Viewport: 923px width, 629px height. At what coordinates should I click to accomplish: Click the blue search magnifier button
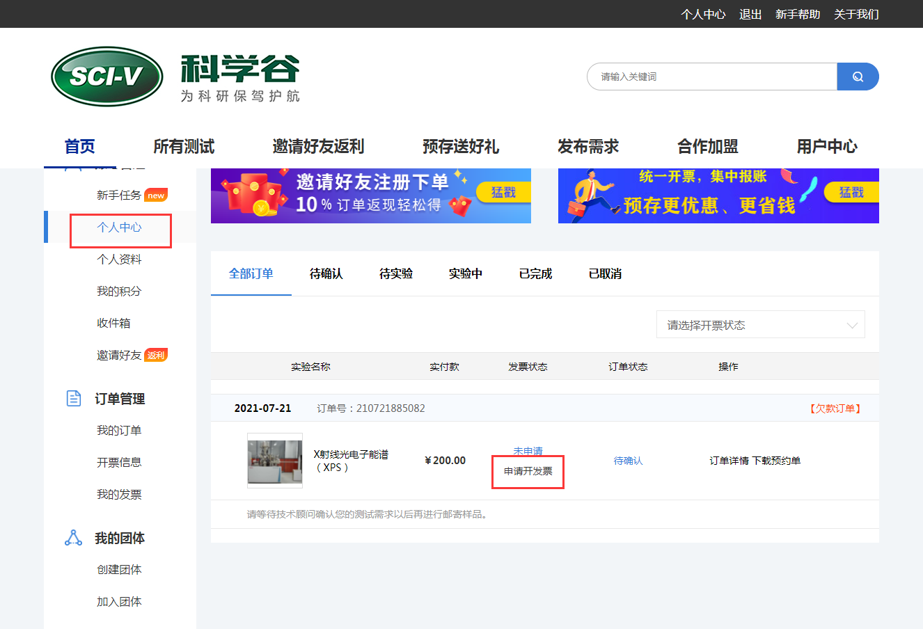coord(858,77)
